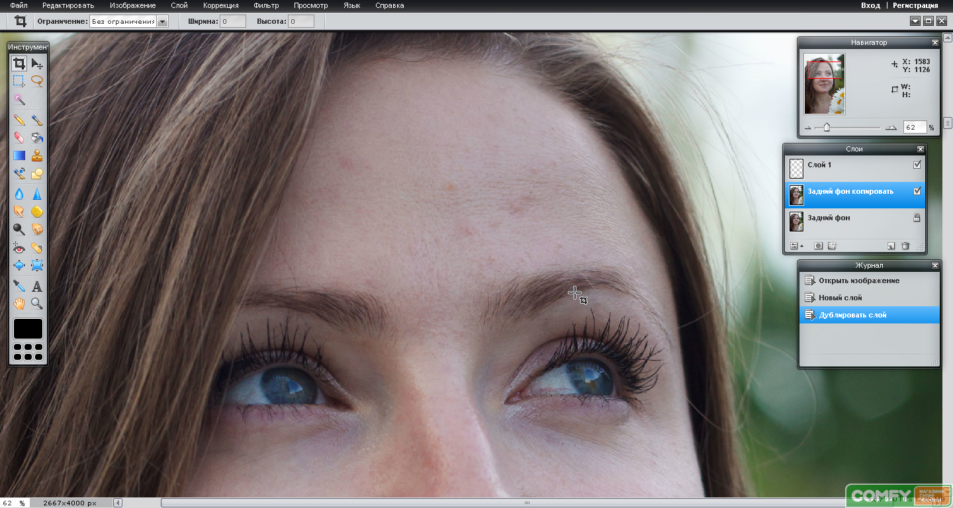
Task: Click the Navigator zoom percentage field
Action: click(915, 127)
